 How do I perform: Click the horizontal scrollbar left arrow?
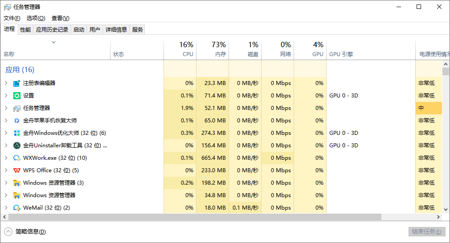[x=4, y=217]
